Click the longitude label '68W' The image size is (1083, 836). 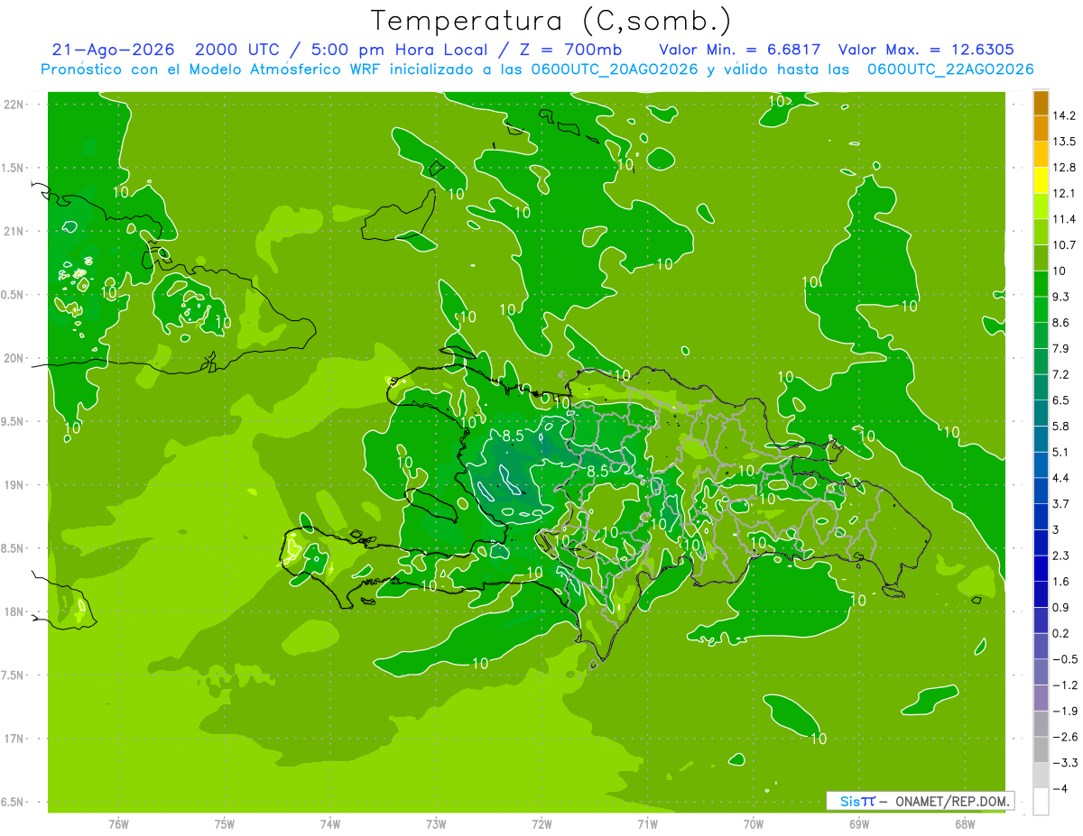click(x=965, y=822)
